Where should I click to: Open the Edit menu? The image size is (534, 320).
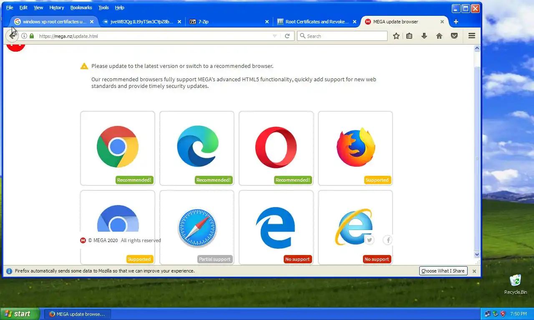pyautogui.click(x=23, y=7)
